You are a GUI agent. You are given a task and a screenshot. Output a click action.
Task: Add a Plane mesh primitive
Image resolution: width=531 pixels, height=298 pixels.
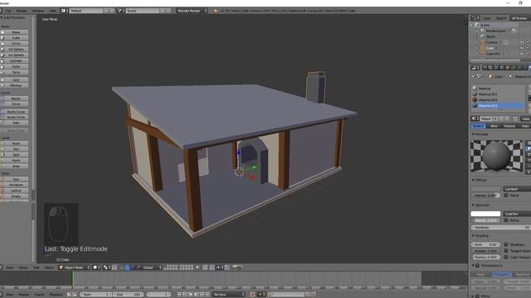pos(15,32)
